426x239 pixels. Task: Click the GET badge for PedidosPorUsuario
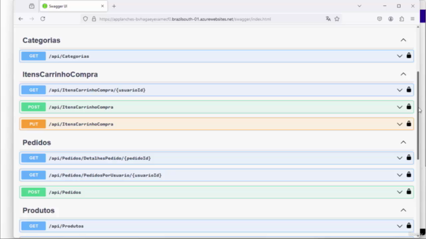[34, 175]
